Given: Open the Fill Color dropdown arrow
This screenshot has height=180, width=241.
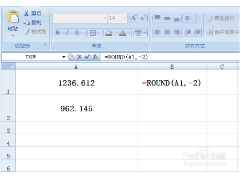Looking at the screenshot, I should point(115,33).
